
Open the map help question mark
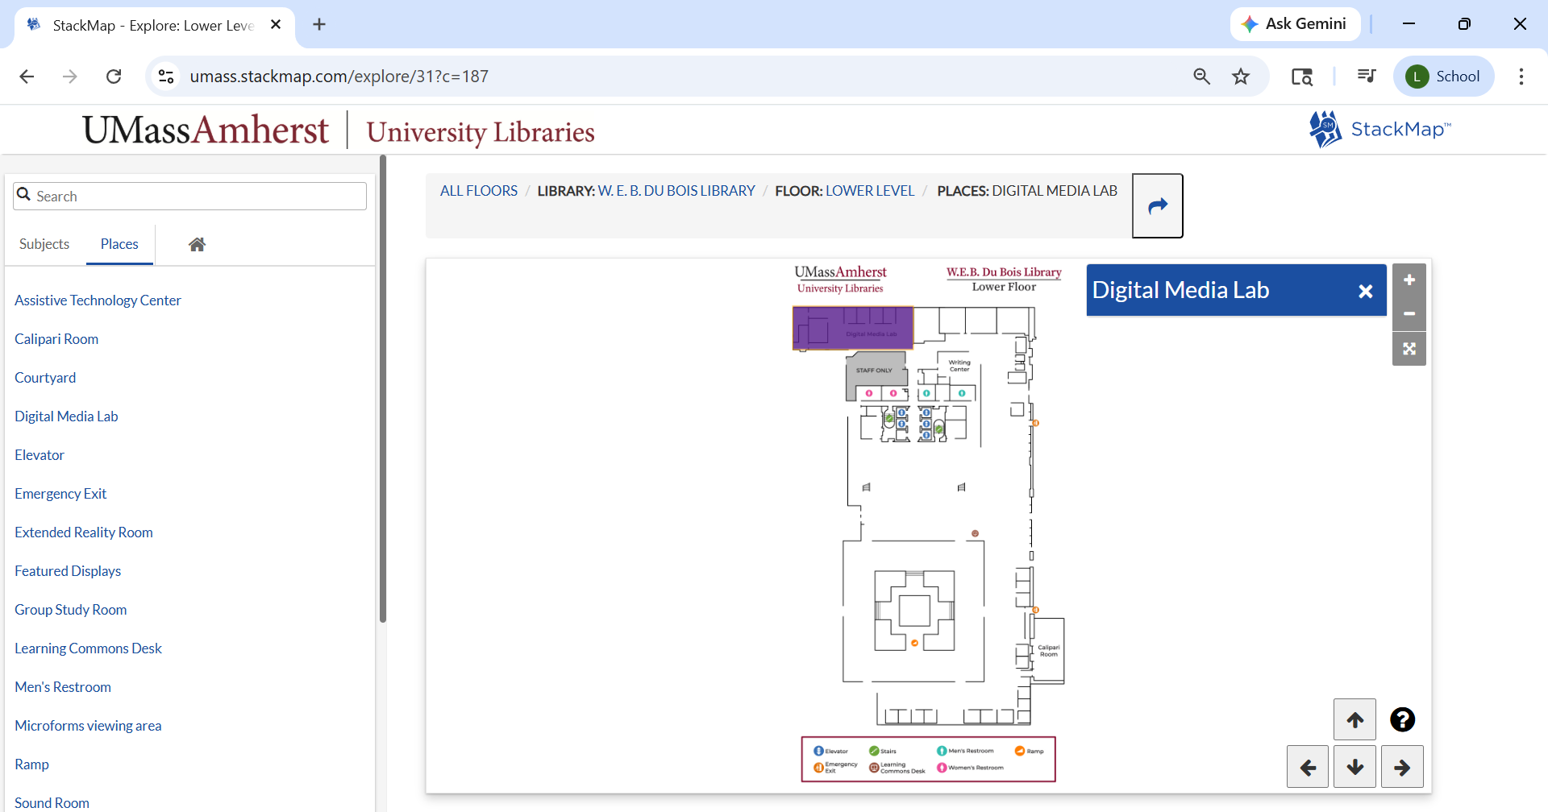(1402, 719)
